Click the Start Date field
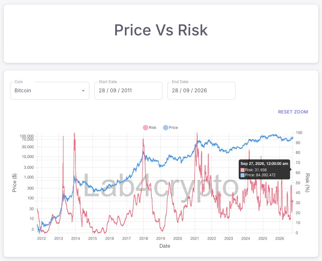Viewport: 322px width, 261px height. pyautogui.click(x=128, y=91)
